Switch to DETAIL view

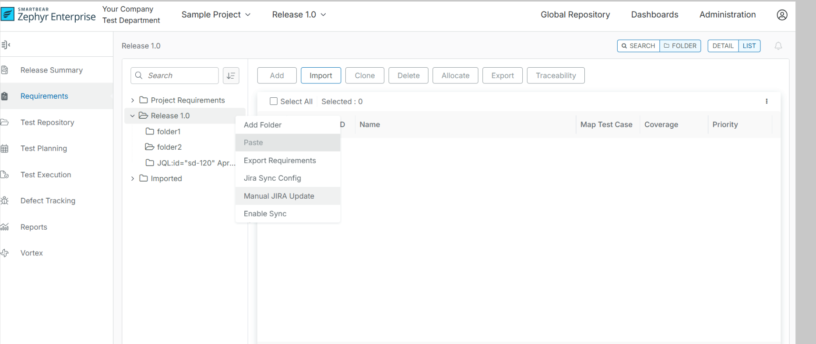(723, 46)
